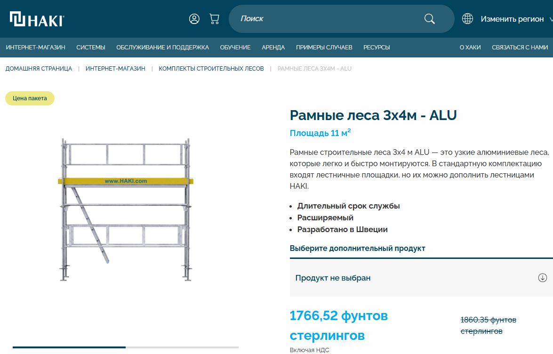Go to the О ХАКИ page
Image resolution: width=553 pixels, height=354 pixels.
(x=470, y=47)
